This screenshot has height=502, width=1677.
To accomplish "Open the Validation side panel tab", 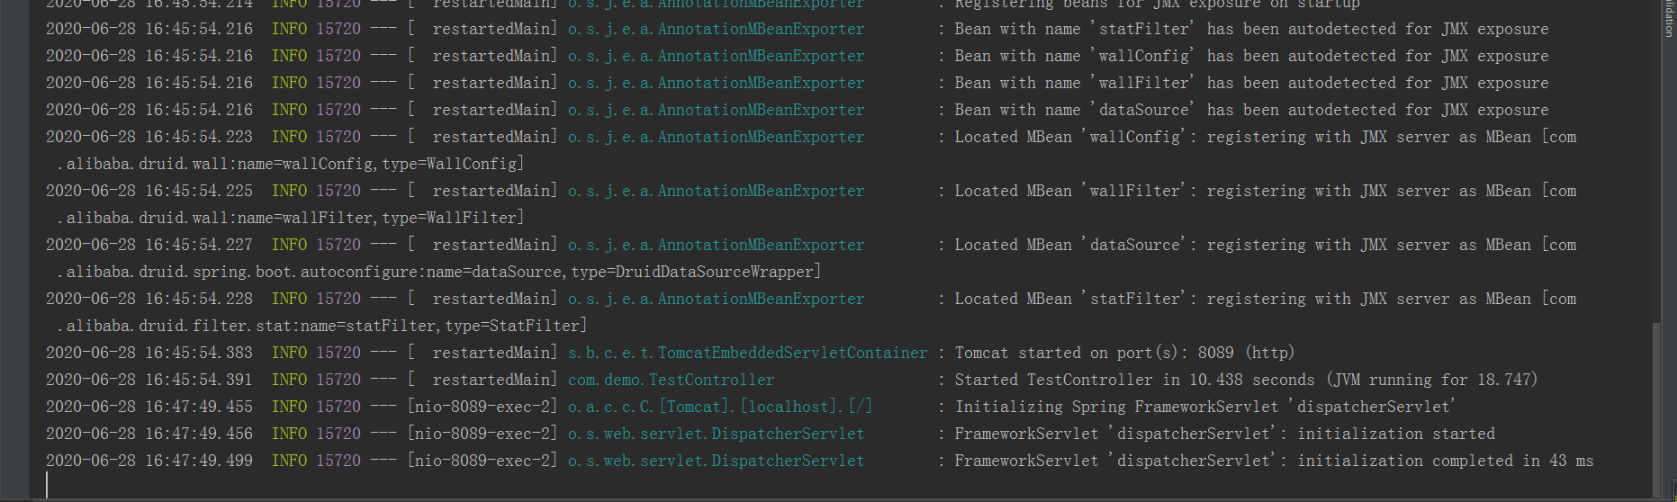I will pos(1668,18).
